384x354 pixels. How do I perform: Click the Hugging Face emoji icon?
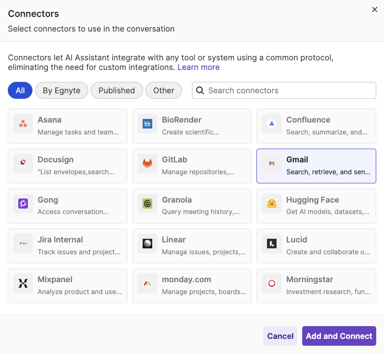coord(272,204)
